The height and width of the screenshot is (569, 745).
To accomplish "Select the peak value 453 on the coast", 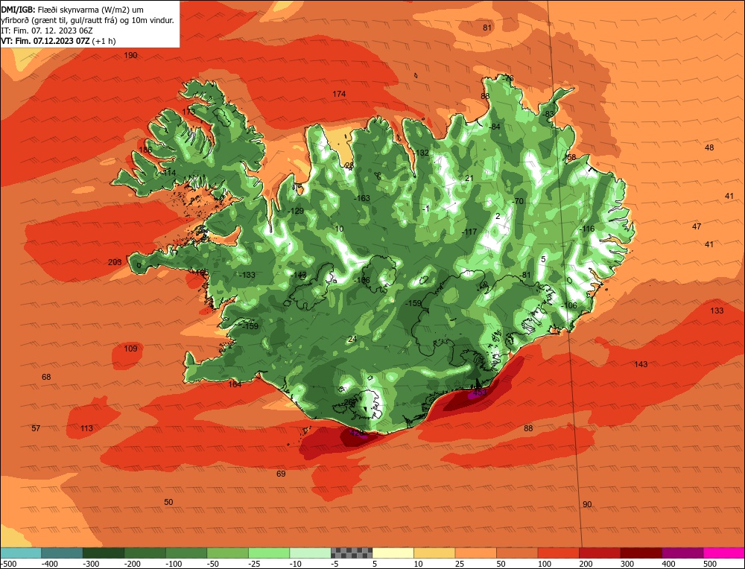I will 480,392.
